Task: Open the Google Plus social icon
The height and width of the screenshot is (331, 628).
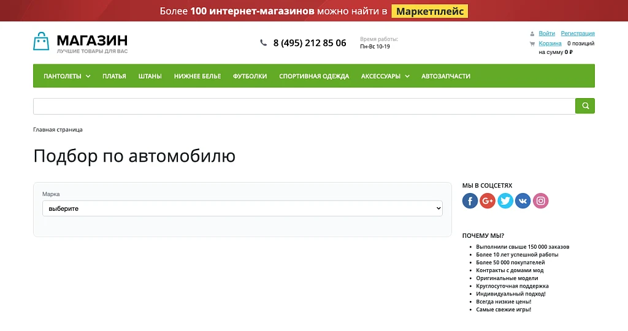Action: (488, 201)
